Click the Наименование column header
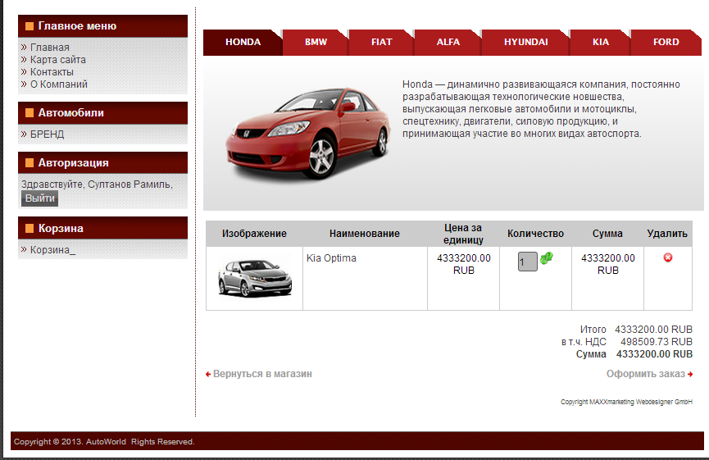 [x=365, y=234]
